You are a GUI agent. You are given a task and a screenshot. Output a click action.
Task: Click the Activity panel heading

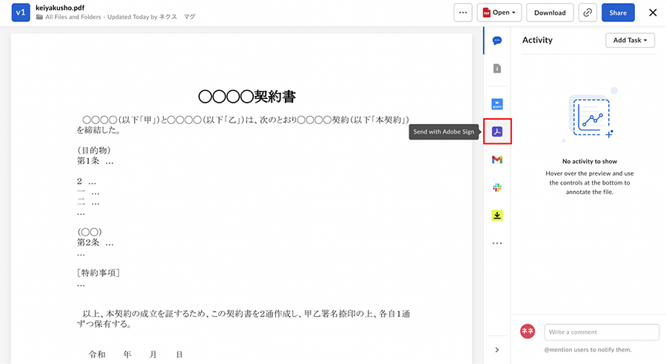coord(537,41)
